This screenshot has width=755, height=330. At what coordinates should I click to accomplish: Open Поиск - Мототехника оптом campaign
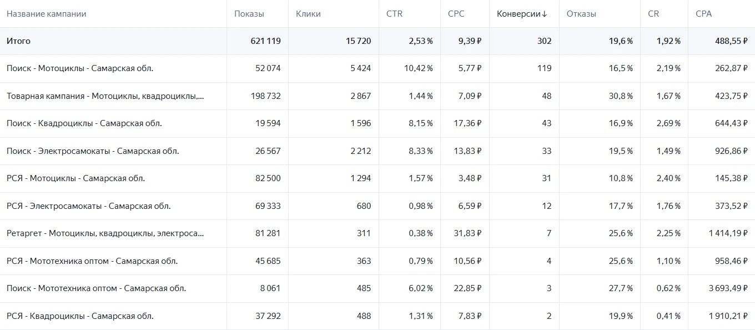[97, 288]
